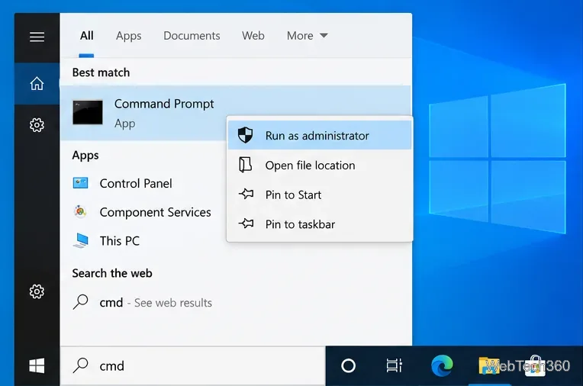Click the pin icon next to Pin to taskbar

click(x=246, y=224)
